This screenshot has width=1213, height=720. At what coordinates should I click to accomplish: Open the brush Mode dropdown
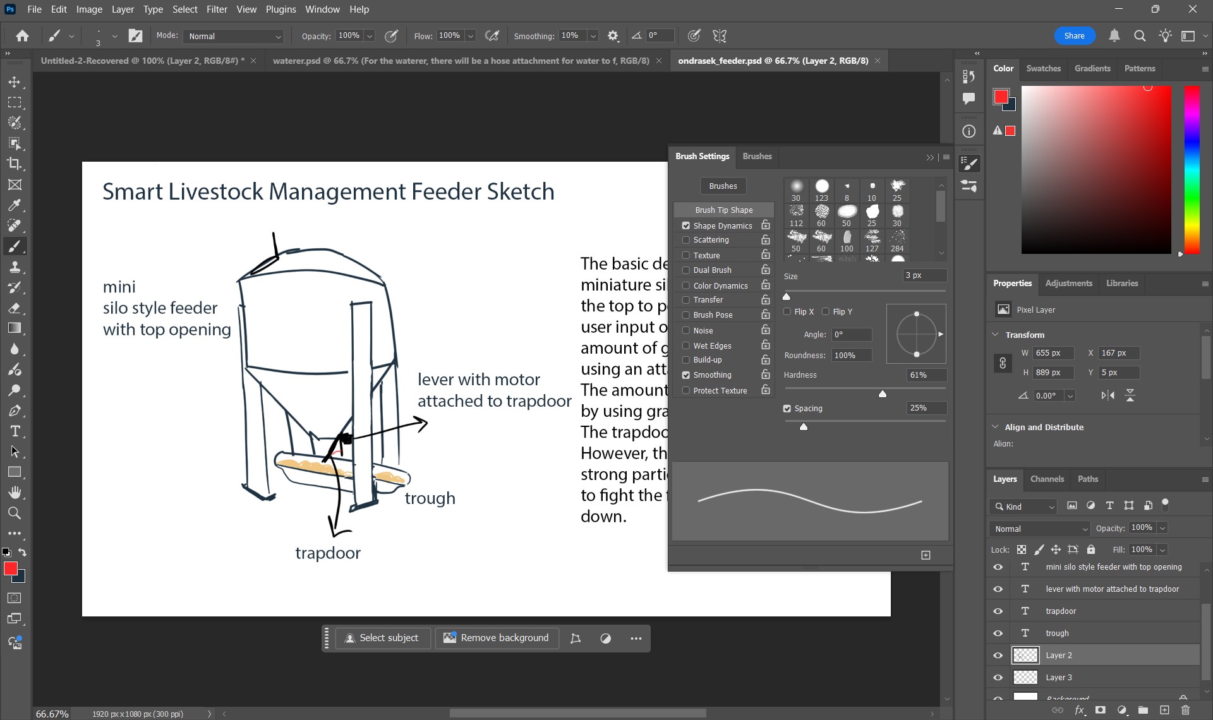(x=233, y=36)
